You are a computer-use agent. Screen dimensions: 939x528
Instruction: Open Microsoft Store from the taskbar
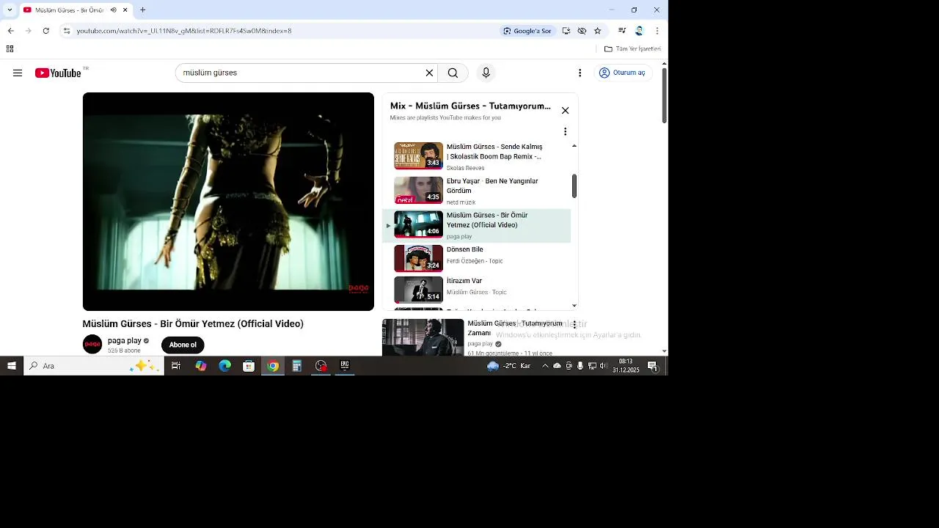249,366
